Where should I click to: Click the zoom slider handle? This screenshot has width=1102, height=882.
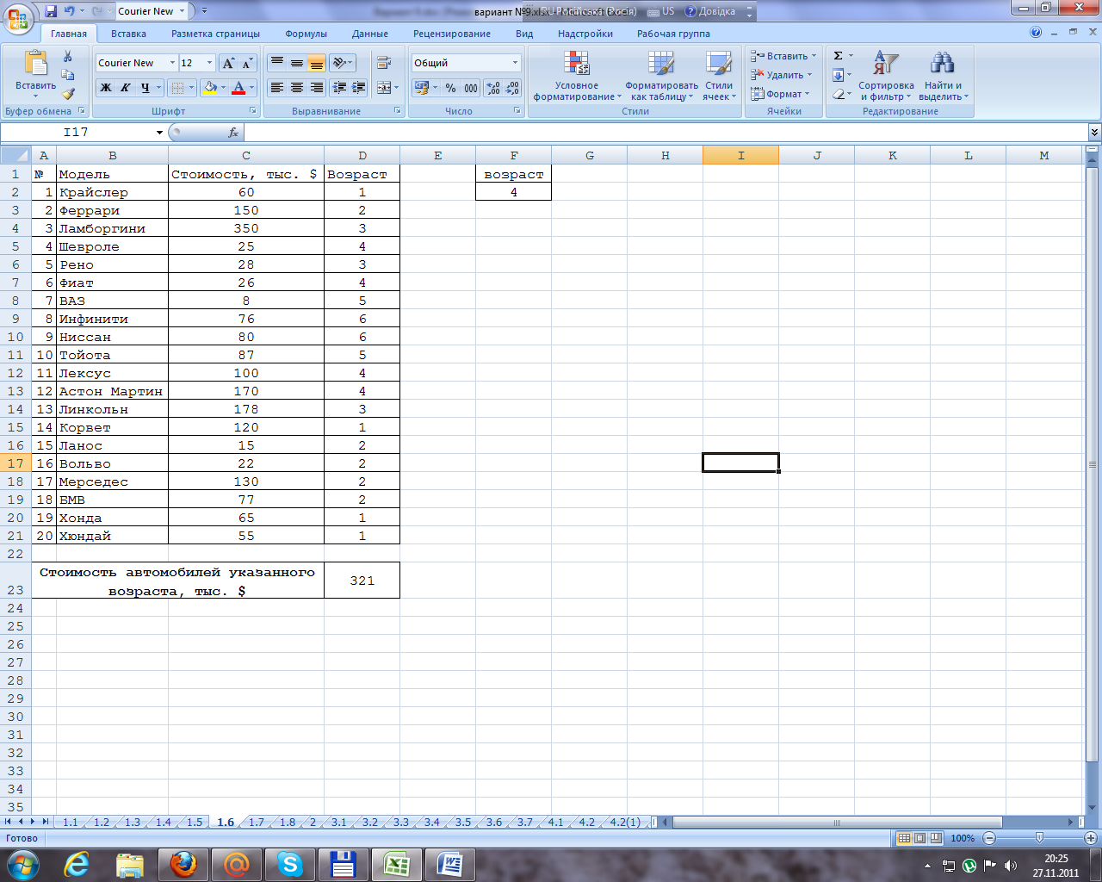pos(1039,838)
